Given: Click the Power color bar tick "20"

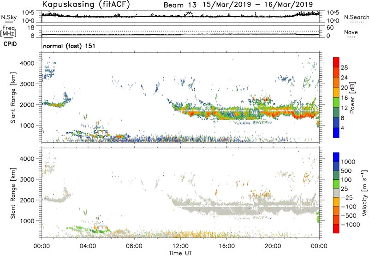Looking at the screenshot, I should (x=344, y=88).
